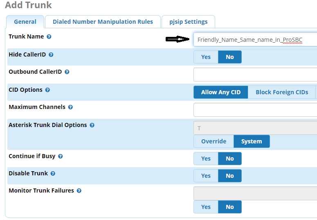Enable Monitor Trunk Failures with Yes

point(206,207)
